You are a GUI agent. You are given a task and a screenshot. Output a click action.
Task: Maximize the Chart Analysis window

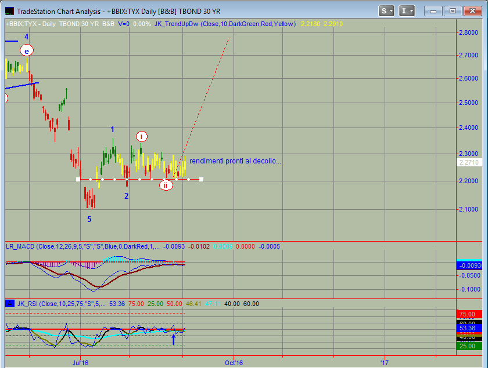pyautogui.click(x=453, y=11)
